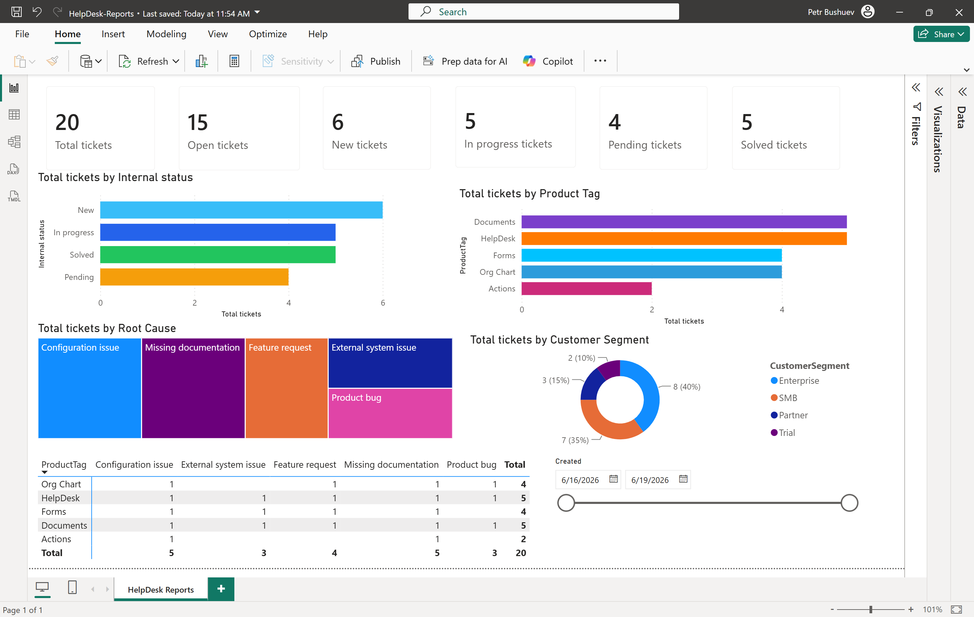974x617 pixels.
Task: Click the New measure calculator icon
Action: [234, 62]
